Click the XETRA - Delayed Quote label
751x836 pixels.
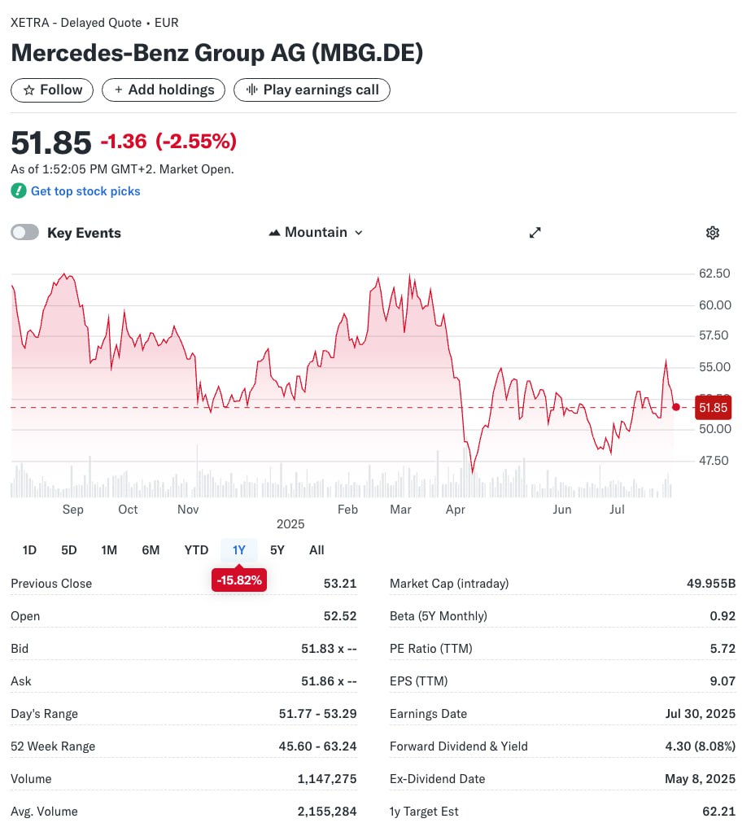coord(76,23)
